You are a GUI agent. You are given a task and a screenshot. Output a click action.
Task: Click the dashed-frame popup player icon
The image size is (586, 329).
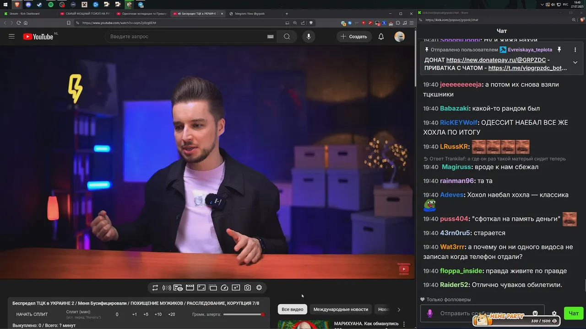[x=213, y=288]
